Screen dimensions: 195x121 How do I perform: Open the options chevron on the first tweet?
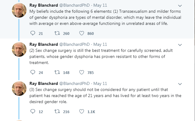pos(180,6)
